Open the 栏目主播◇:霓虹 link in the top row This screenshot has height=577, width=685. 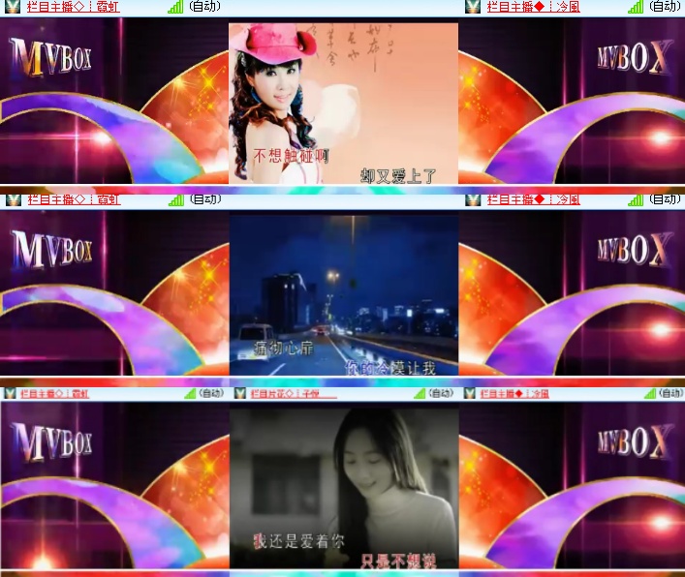[73, 7]
